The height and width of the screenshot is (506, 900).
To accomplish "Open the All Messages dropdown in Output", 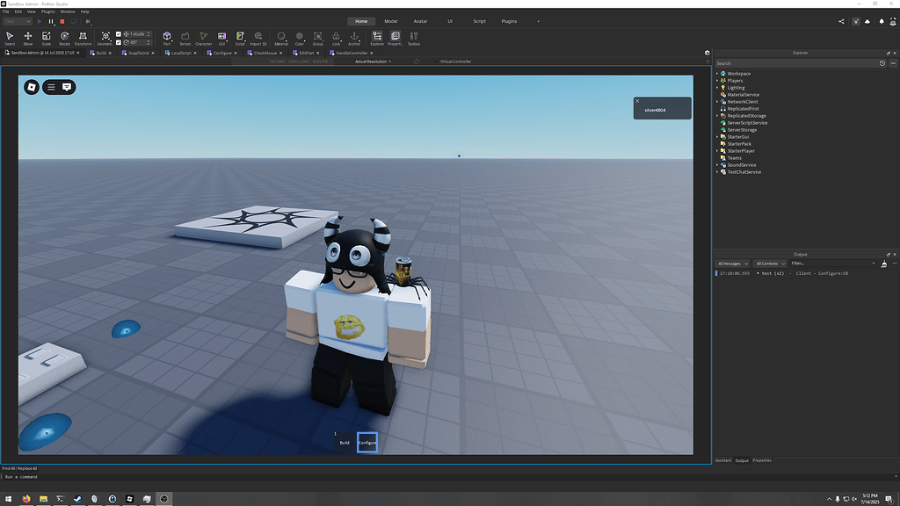I will tap(733, 263).
